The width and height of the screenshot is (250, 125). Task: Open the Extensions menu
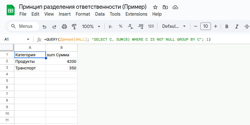(x=136, y=14)
